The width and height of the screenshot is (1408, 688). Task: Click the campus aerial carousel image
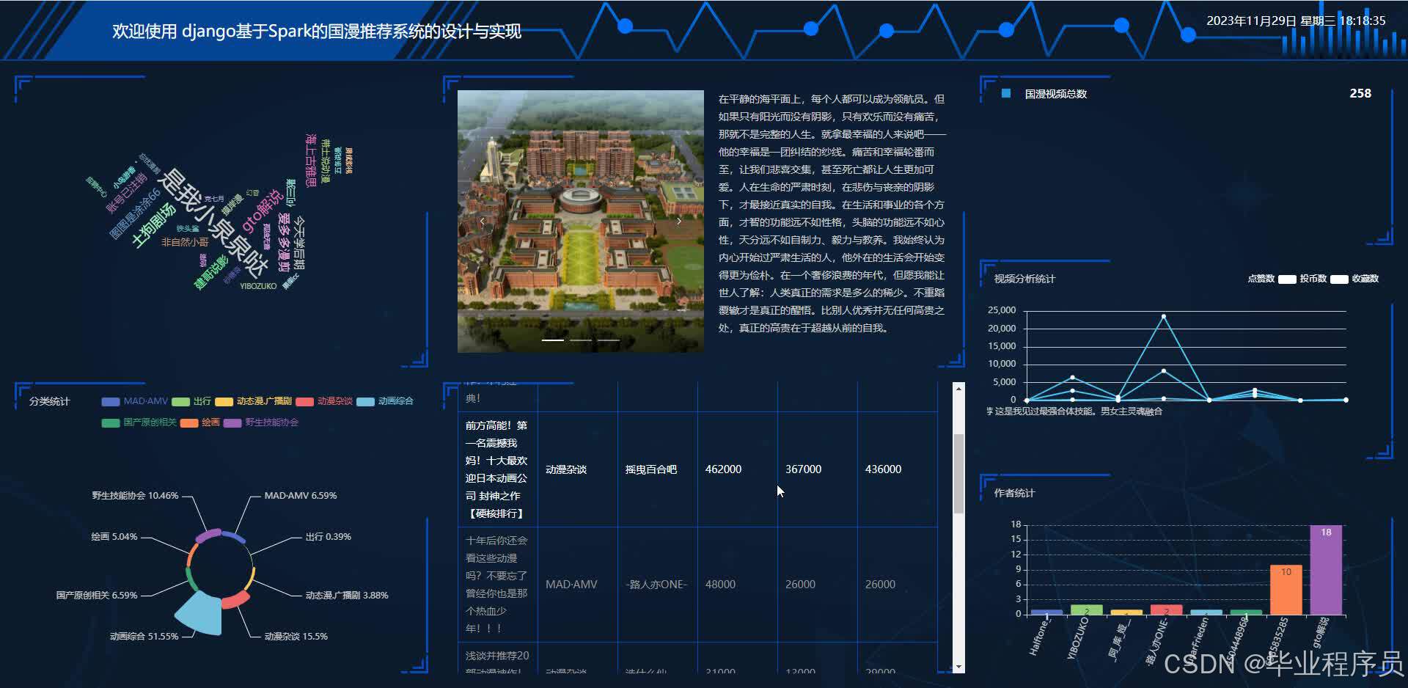580,221
